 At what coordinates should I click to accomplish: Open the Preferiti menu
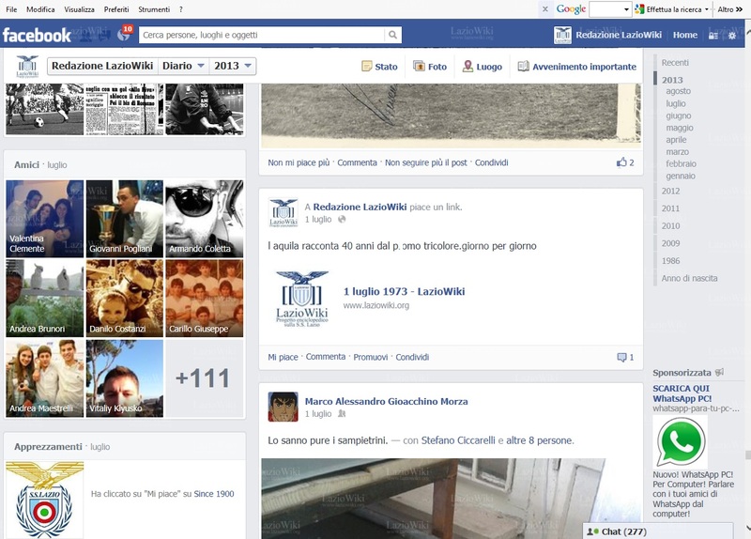(x=116, y=9)
